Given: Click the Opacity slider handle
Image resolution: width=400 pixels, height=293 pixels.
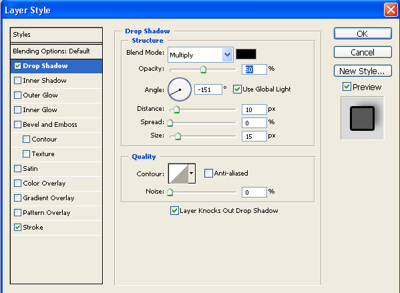Looking at the screenshot, I should pyautogui.click(x=203, y=69).
